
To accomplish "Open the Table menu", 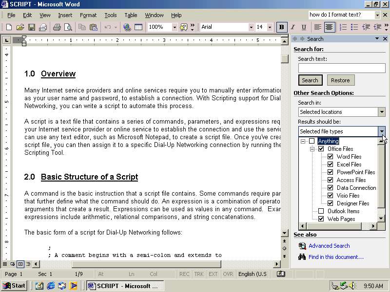I will tap(131, 15).
